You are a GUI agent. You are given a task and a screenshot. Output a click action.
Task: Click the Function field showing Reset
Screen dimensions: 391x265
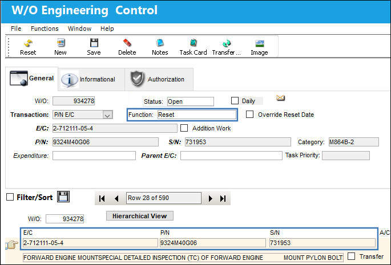(197, 115)
